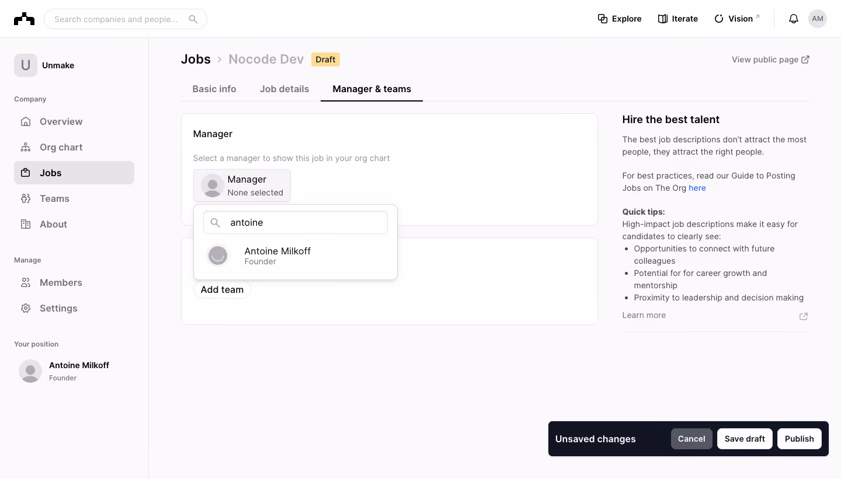
Task: Switch to the Basic info tab
Action: pyautogui.click(x=214, y=89)
